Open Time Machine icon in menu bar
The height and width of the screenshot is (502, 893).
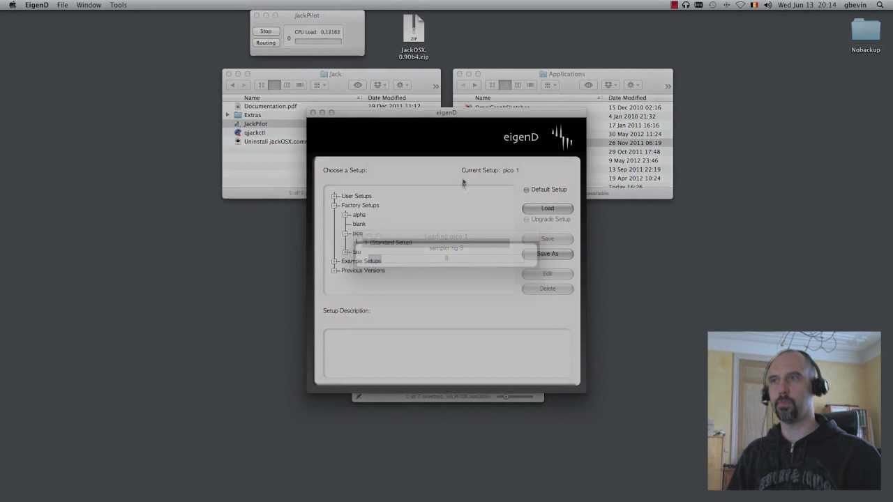[x=712, y=5]
